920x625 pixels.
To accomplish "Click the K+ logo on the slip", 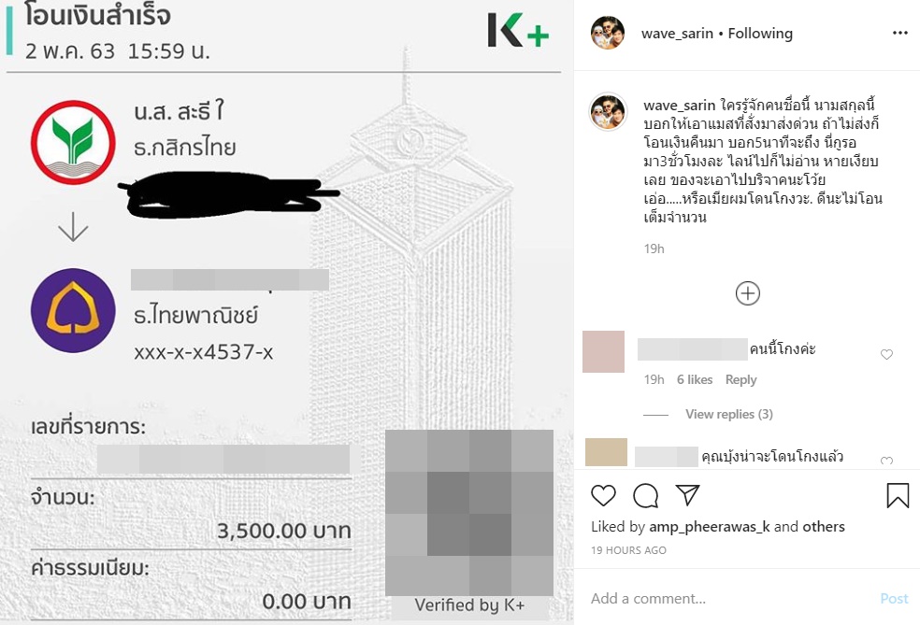I will click(x=518, y=31).
